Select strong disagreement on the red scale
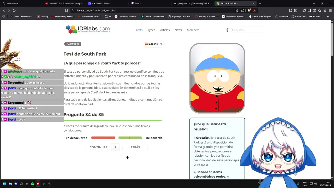 tap(97, 138)
